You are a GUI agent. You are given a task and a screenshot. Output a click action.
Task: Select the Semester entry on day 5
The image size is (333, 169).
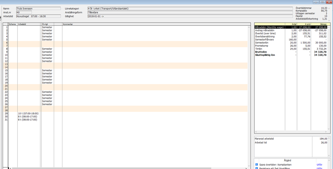[47, 40]
